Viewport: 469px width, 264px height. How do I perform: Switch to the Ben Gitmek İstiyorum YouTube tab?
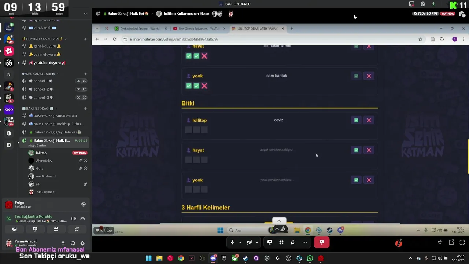coord(199,29)
